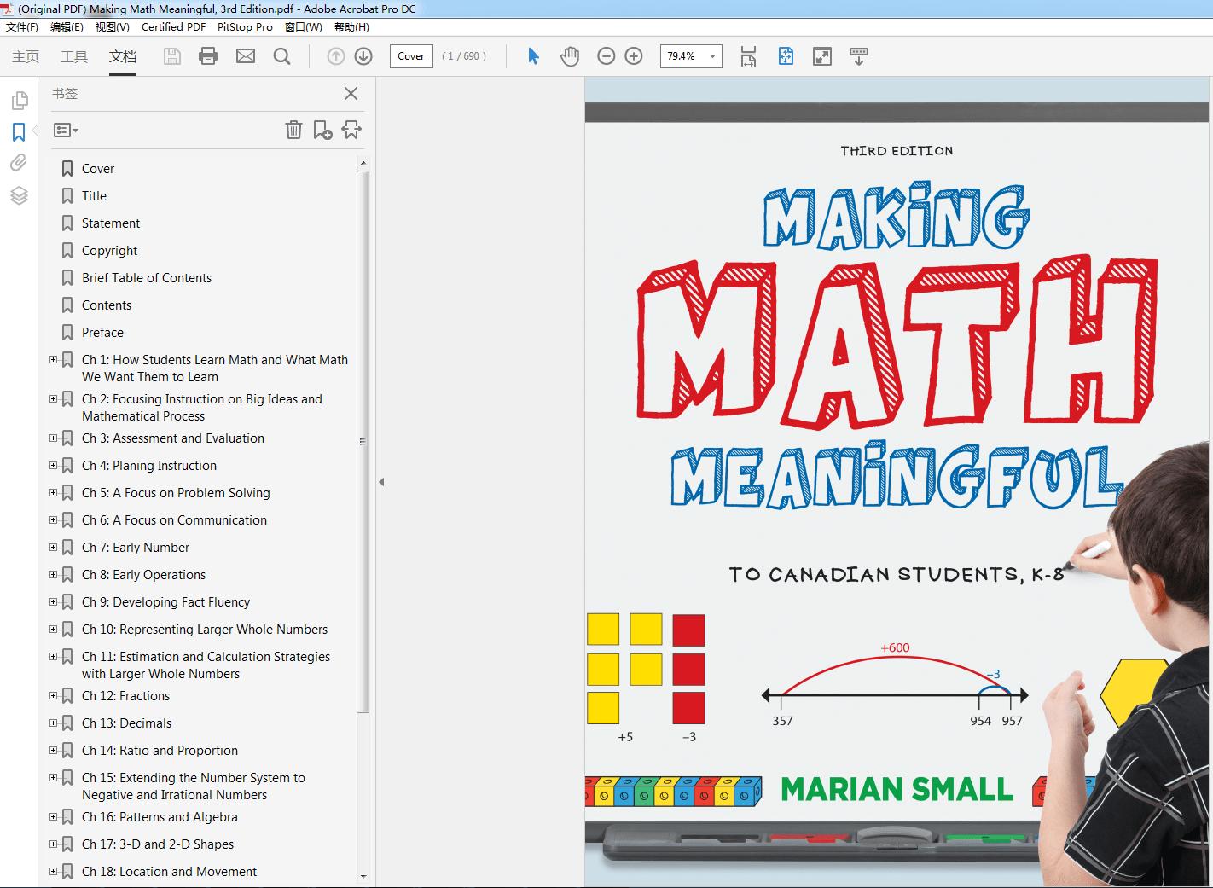Screen dimensions: 1213x888
Task: Click the page number input field
Action: [x=411, y=56]
